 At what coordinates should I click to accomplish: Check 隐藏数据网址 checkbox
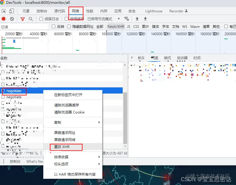point(69,27)
